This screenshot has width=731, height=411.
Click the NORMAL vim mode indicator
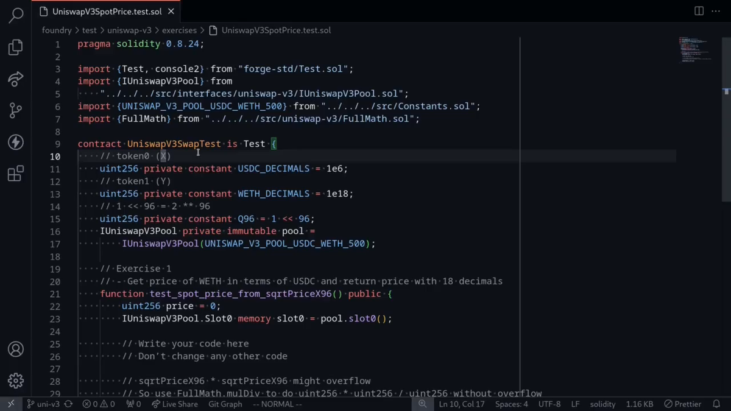277,404
